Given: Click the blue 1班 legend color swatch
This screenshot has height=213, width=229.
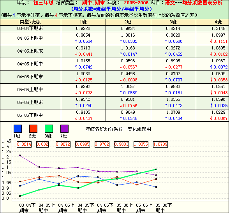Looking at the screenshot, I should point(18,129).
